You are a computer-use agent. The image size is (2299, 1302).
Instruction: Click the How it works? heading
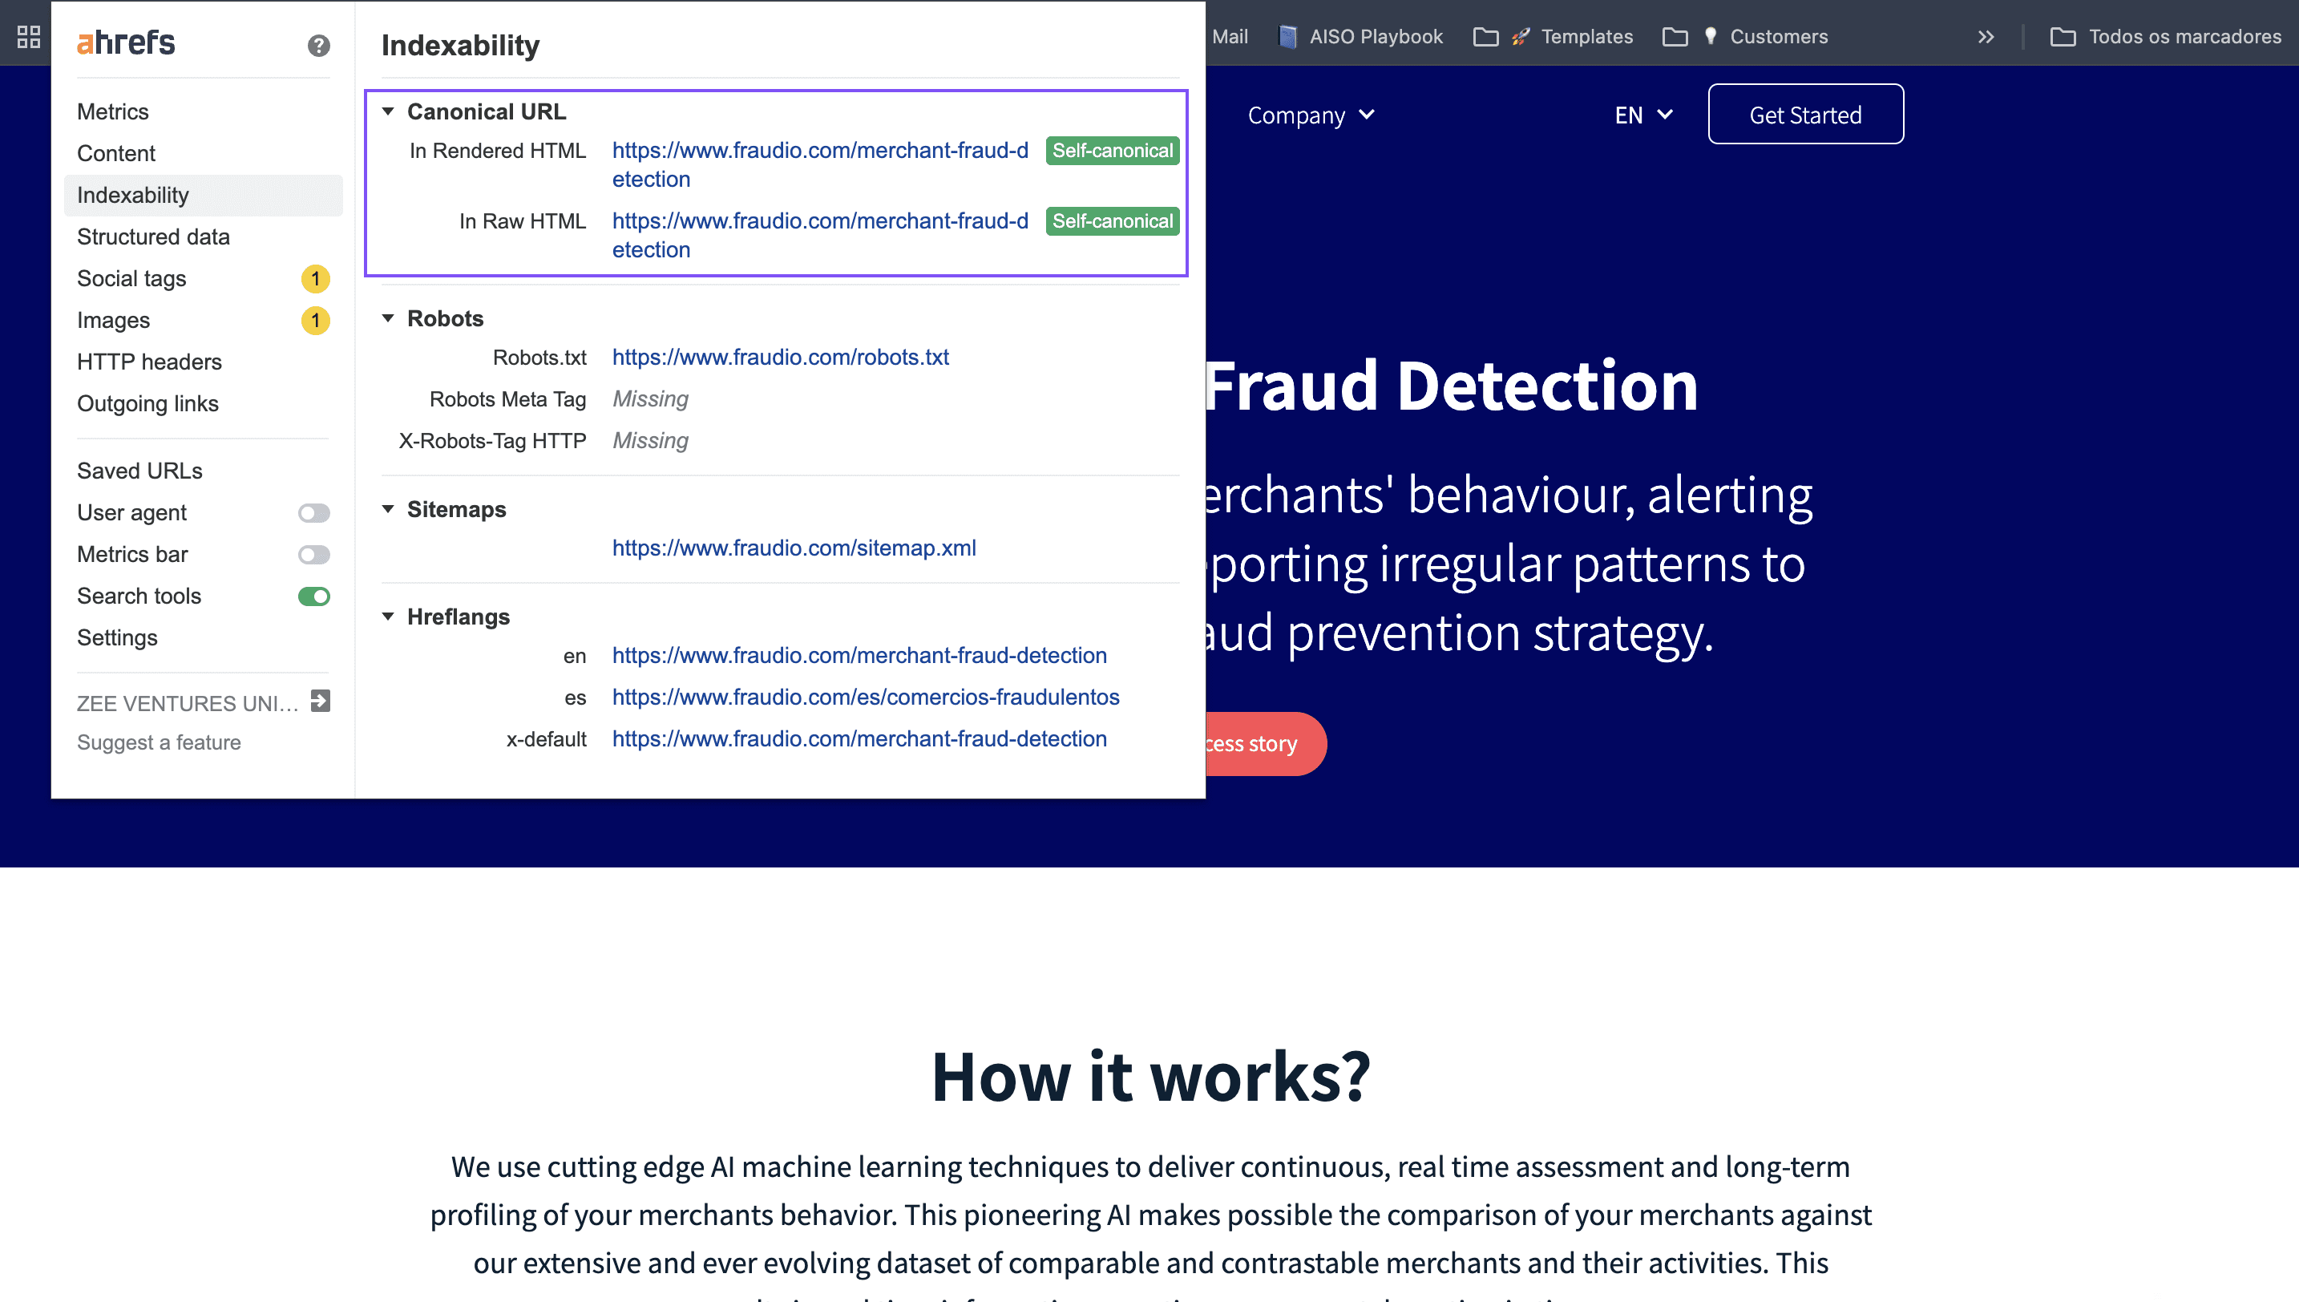1150,1076
